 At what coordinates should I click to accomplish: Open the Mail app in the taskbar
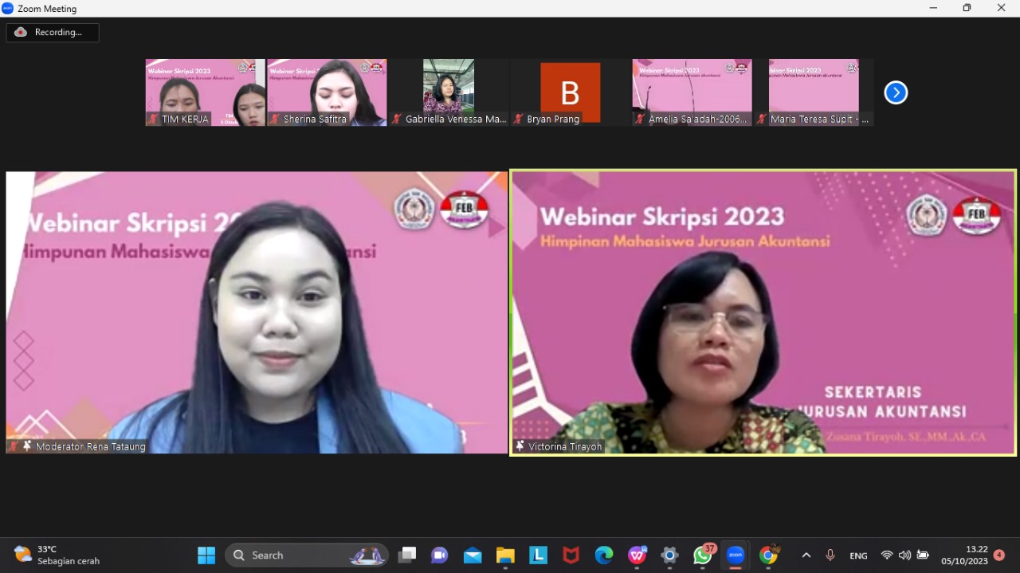point(473,555)
